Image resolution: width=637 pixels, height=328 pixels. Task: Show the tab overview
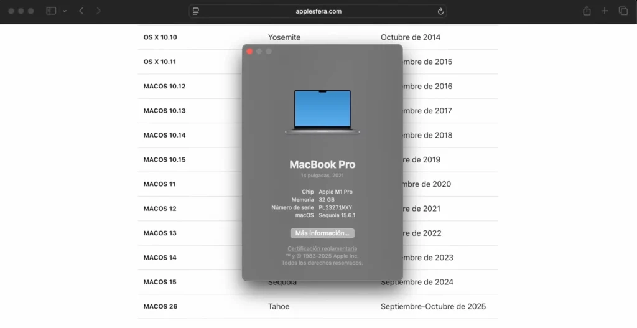click(x=623, y=11)
